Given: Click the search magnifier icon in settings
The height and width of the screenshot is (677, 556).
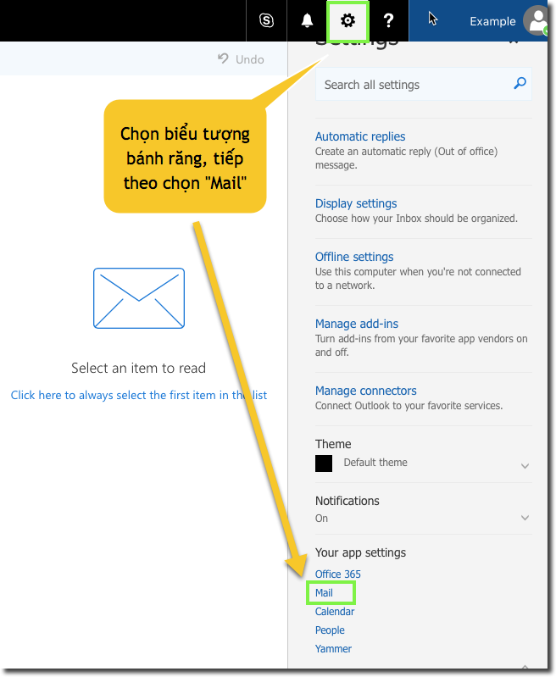Looking at the screenshot, I should (x=520, y=84).
